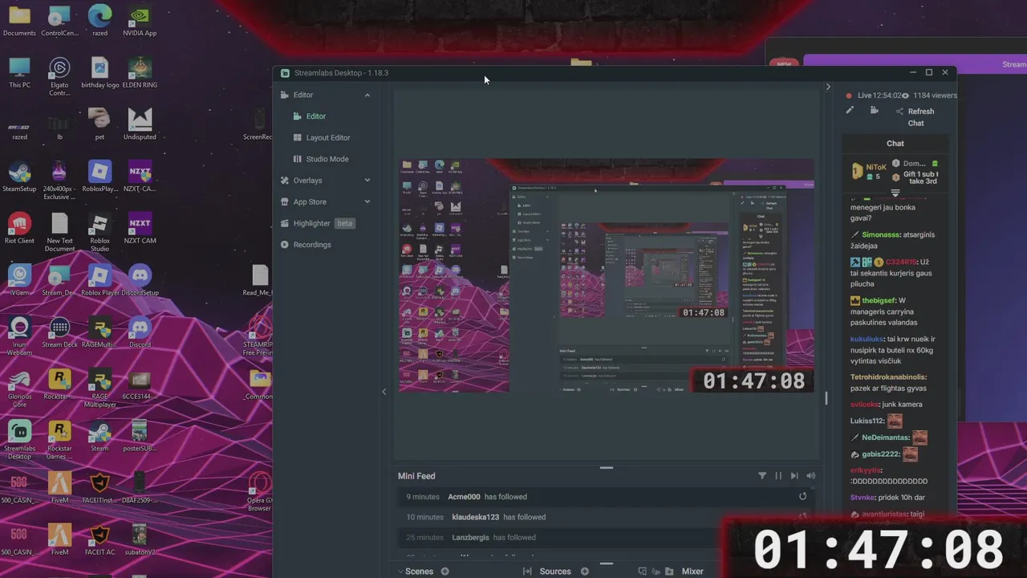The image size is (1027, 578).
Task: Click the camera icon under Live status
Action: tap(875, 111)
